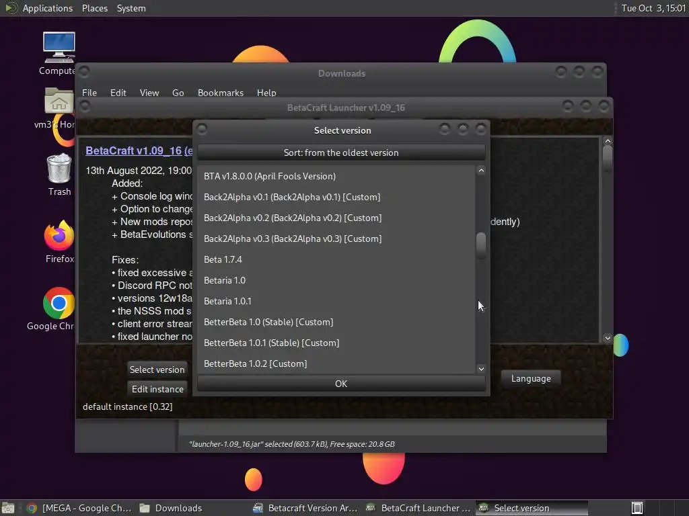Click the clock showing Tue Oct 3, 15:01
This screenshot has width=689, height=516.
pyautogui.click(x=653, y=8)
